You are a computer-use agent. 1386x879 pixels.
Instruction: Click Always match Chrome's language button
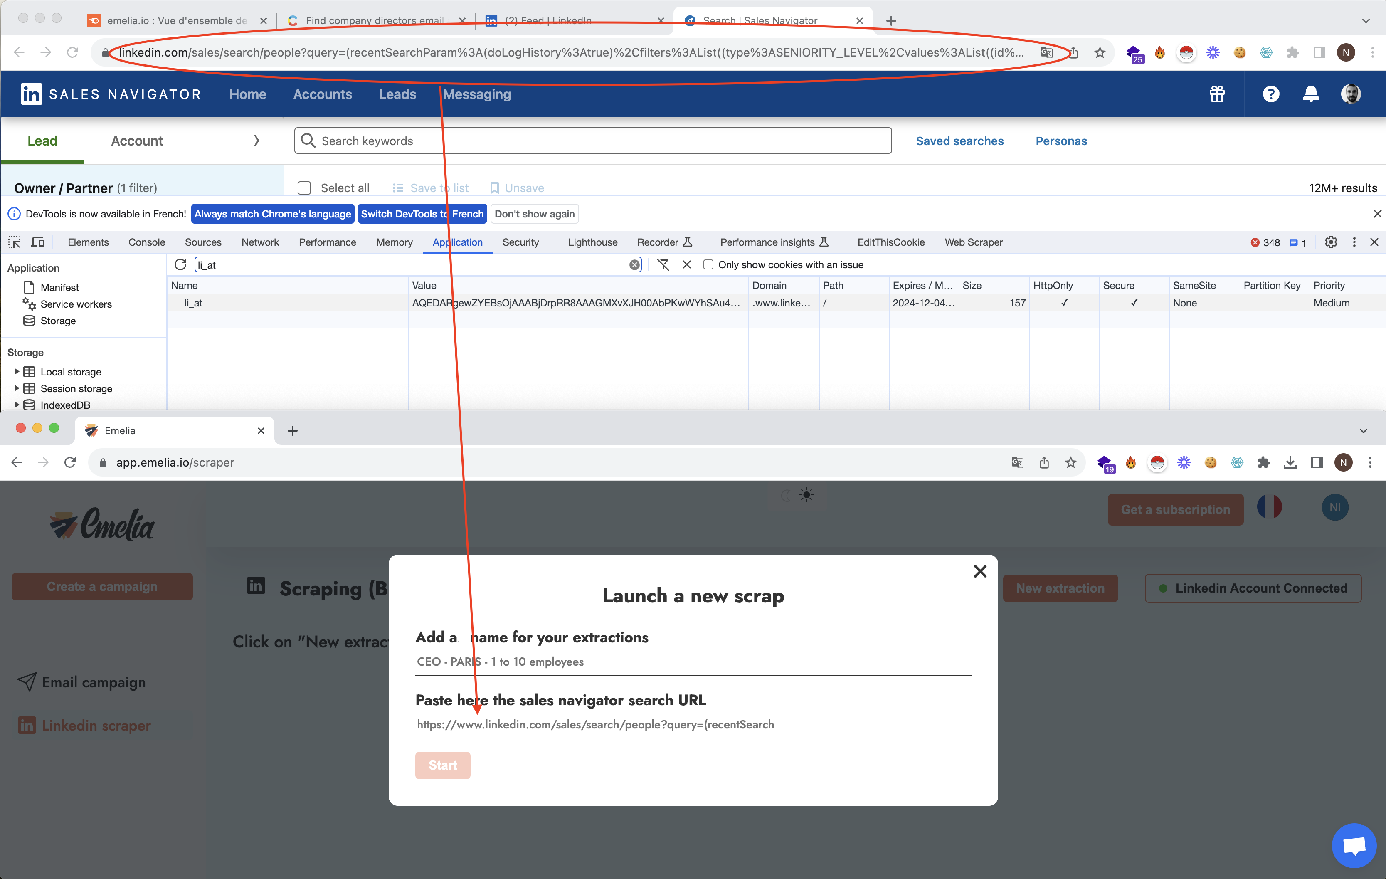click(272, 214)
